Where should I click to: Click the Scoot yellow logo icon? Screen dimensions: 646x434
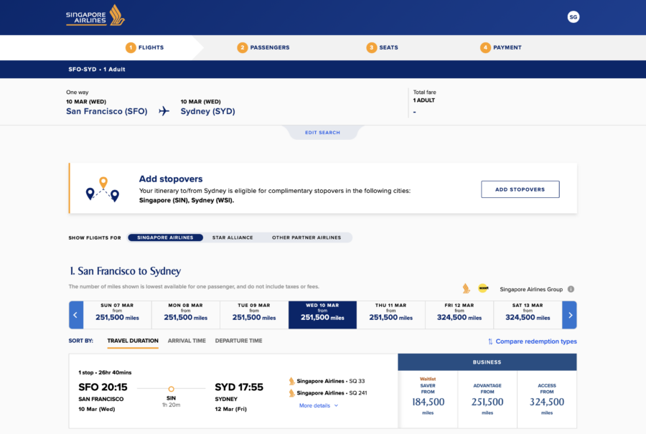[483, 288]
